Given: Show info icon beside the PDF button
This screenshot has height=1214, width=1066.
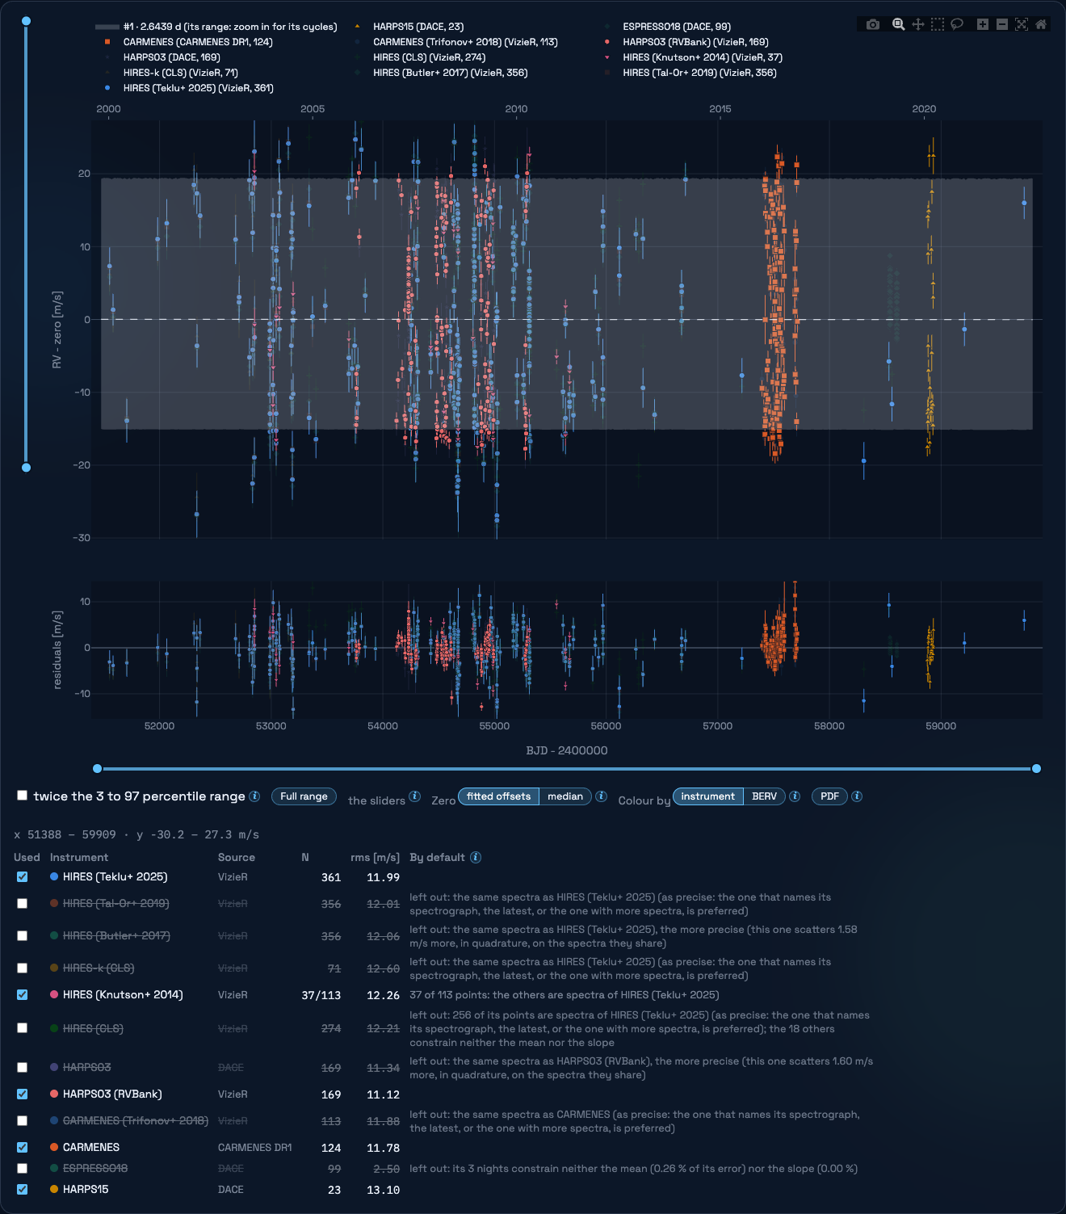Looking at the screenshot, I should click(x=857, y=796).
